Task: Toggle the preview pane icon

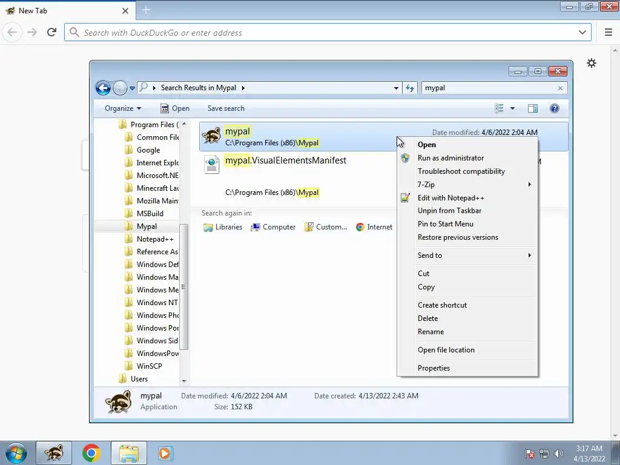Action: pyautogui.click(x=533, y=108)
